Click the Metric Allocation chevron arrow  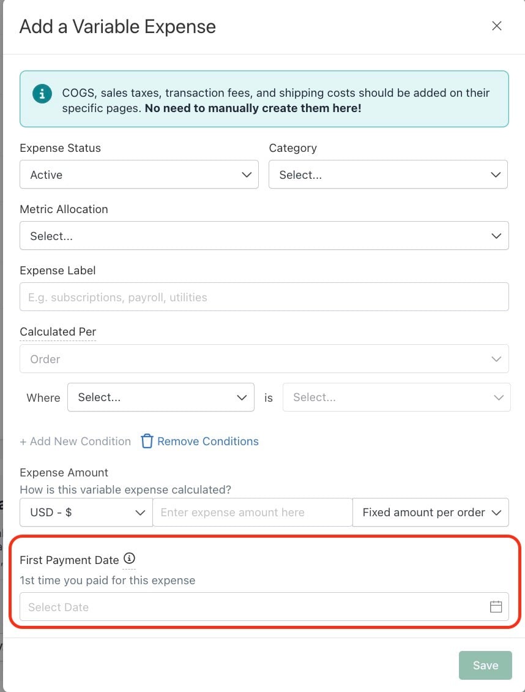(x=496, y=236)
